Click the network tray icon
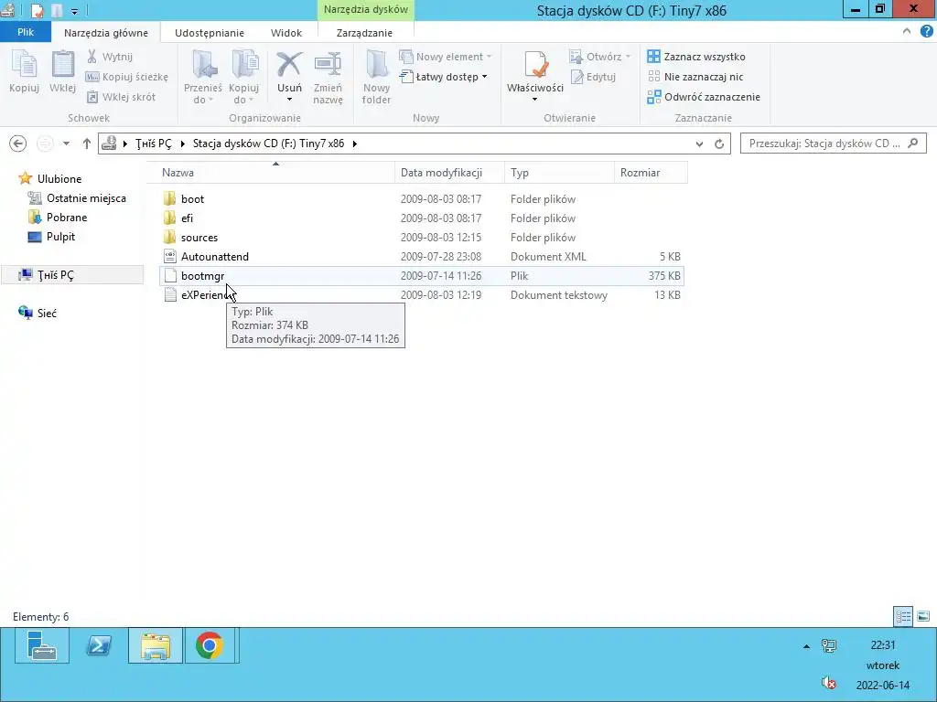The image size is (937, 702). [x=829, y=646]
